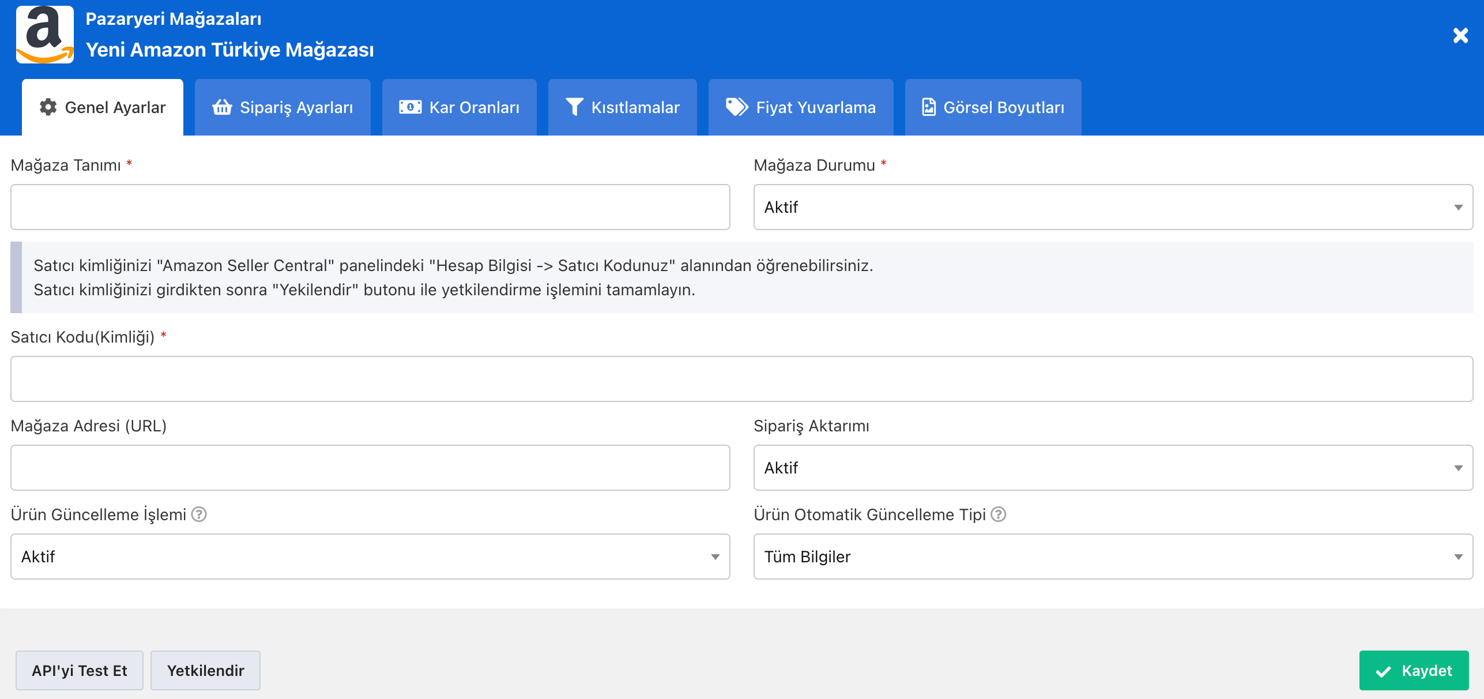This screenshot has width=1484, height=699.
Task: Show help for Ürün Otomatik Güncelleme Tipi
Action: (x=998, y=514)
